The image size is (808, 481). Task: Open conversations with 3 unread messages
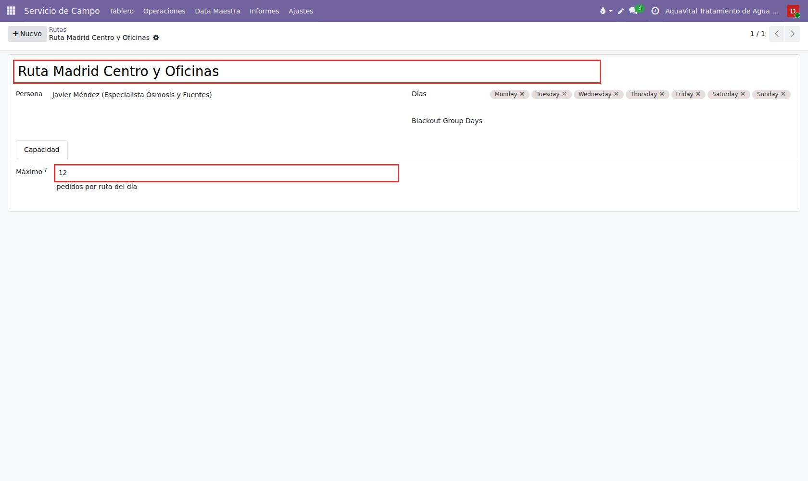pos(636,10)
